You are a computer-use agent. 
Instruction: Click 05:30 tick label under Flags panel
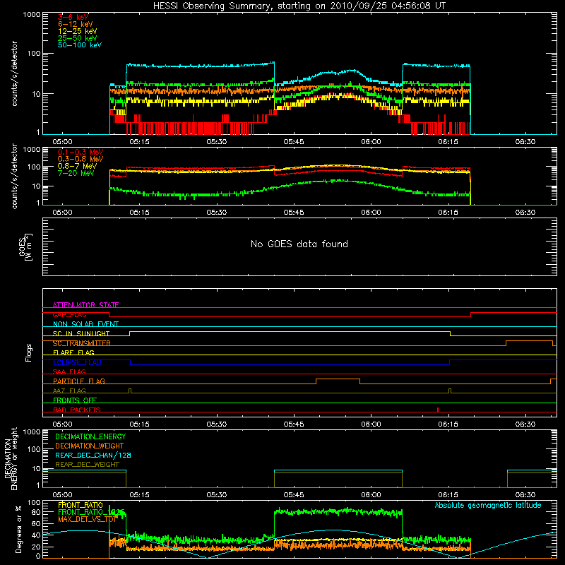coord(217,424)
